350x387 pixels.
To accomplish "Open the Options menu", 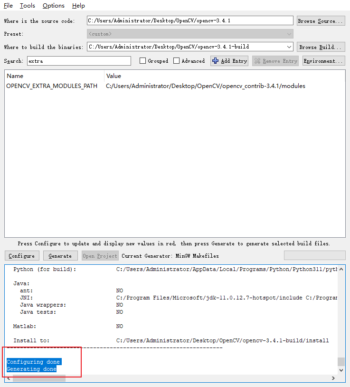I will click(x=54, y=5).
